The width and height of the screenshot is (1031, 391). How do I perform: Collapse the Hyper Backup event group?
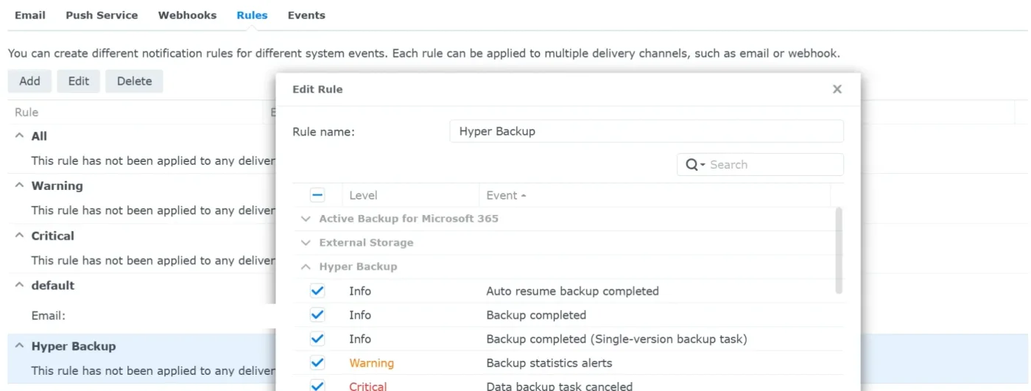306,267
